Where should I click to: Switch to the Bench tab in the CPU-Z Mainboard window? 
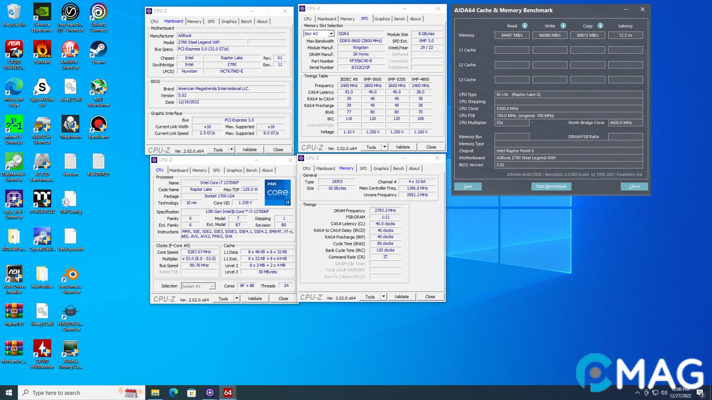pyautogui.click(x=247, y=21)
